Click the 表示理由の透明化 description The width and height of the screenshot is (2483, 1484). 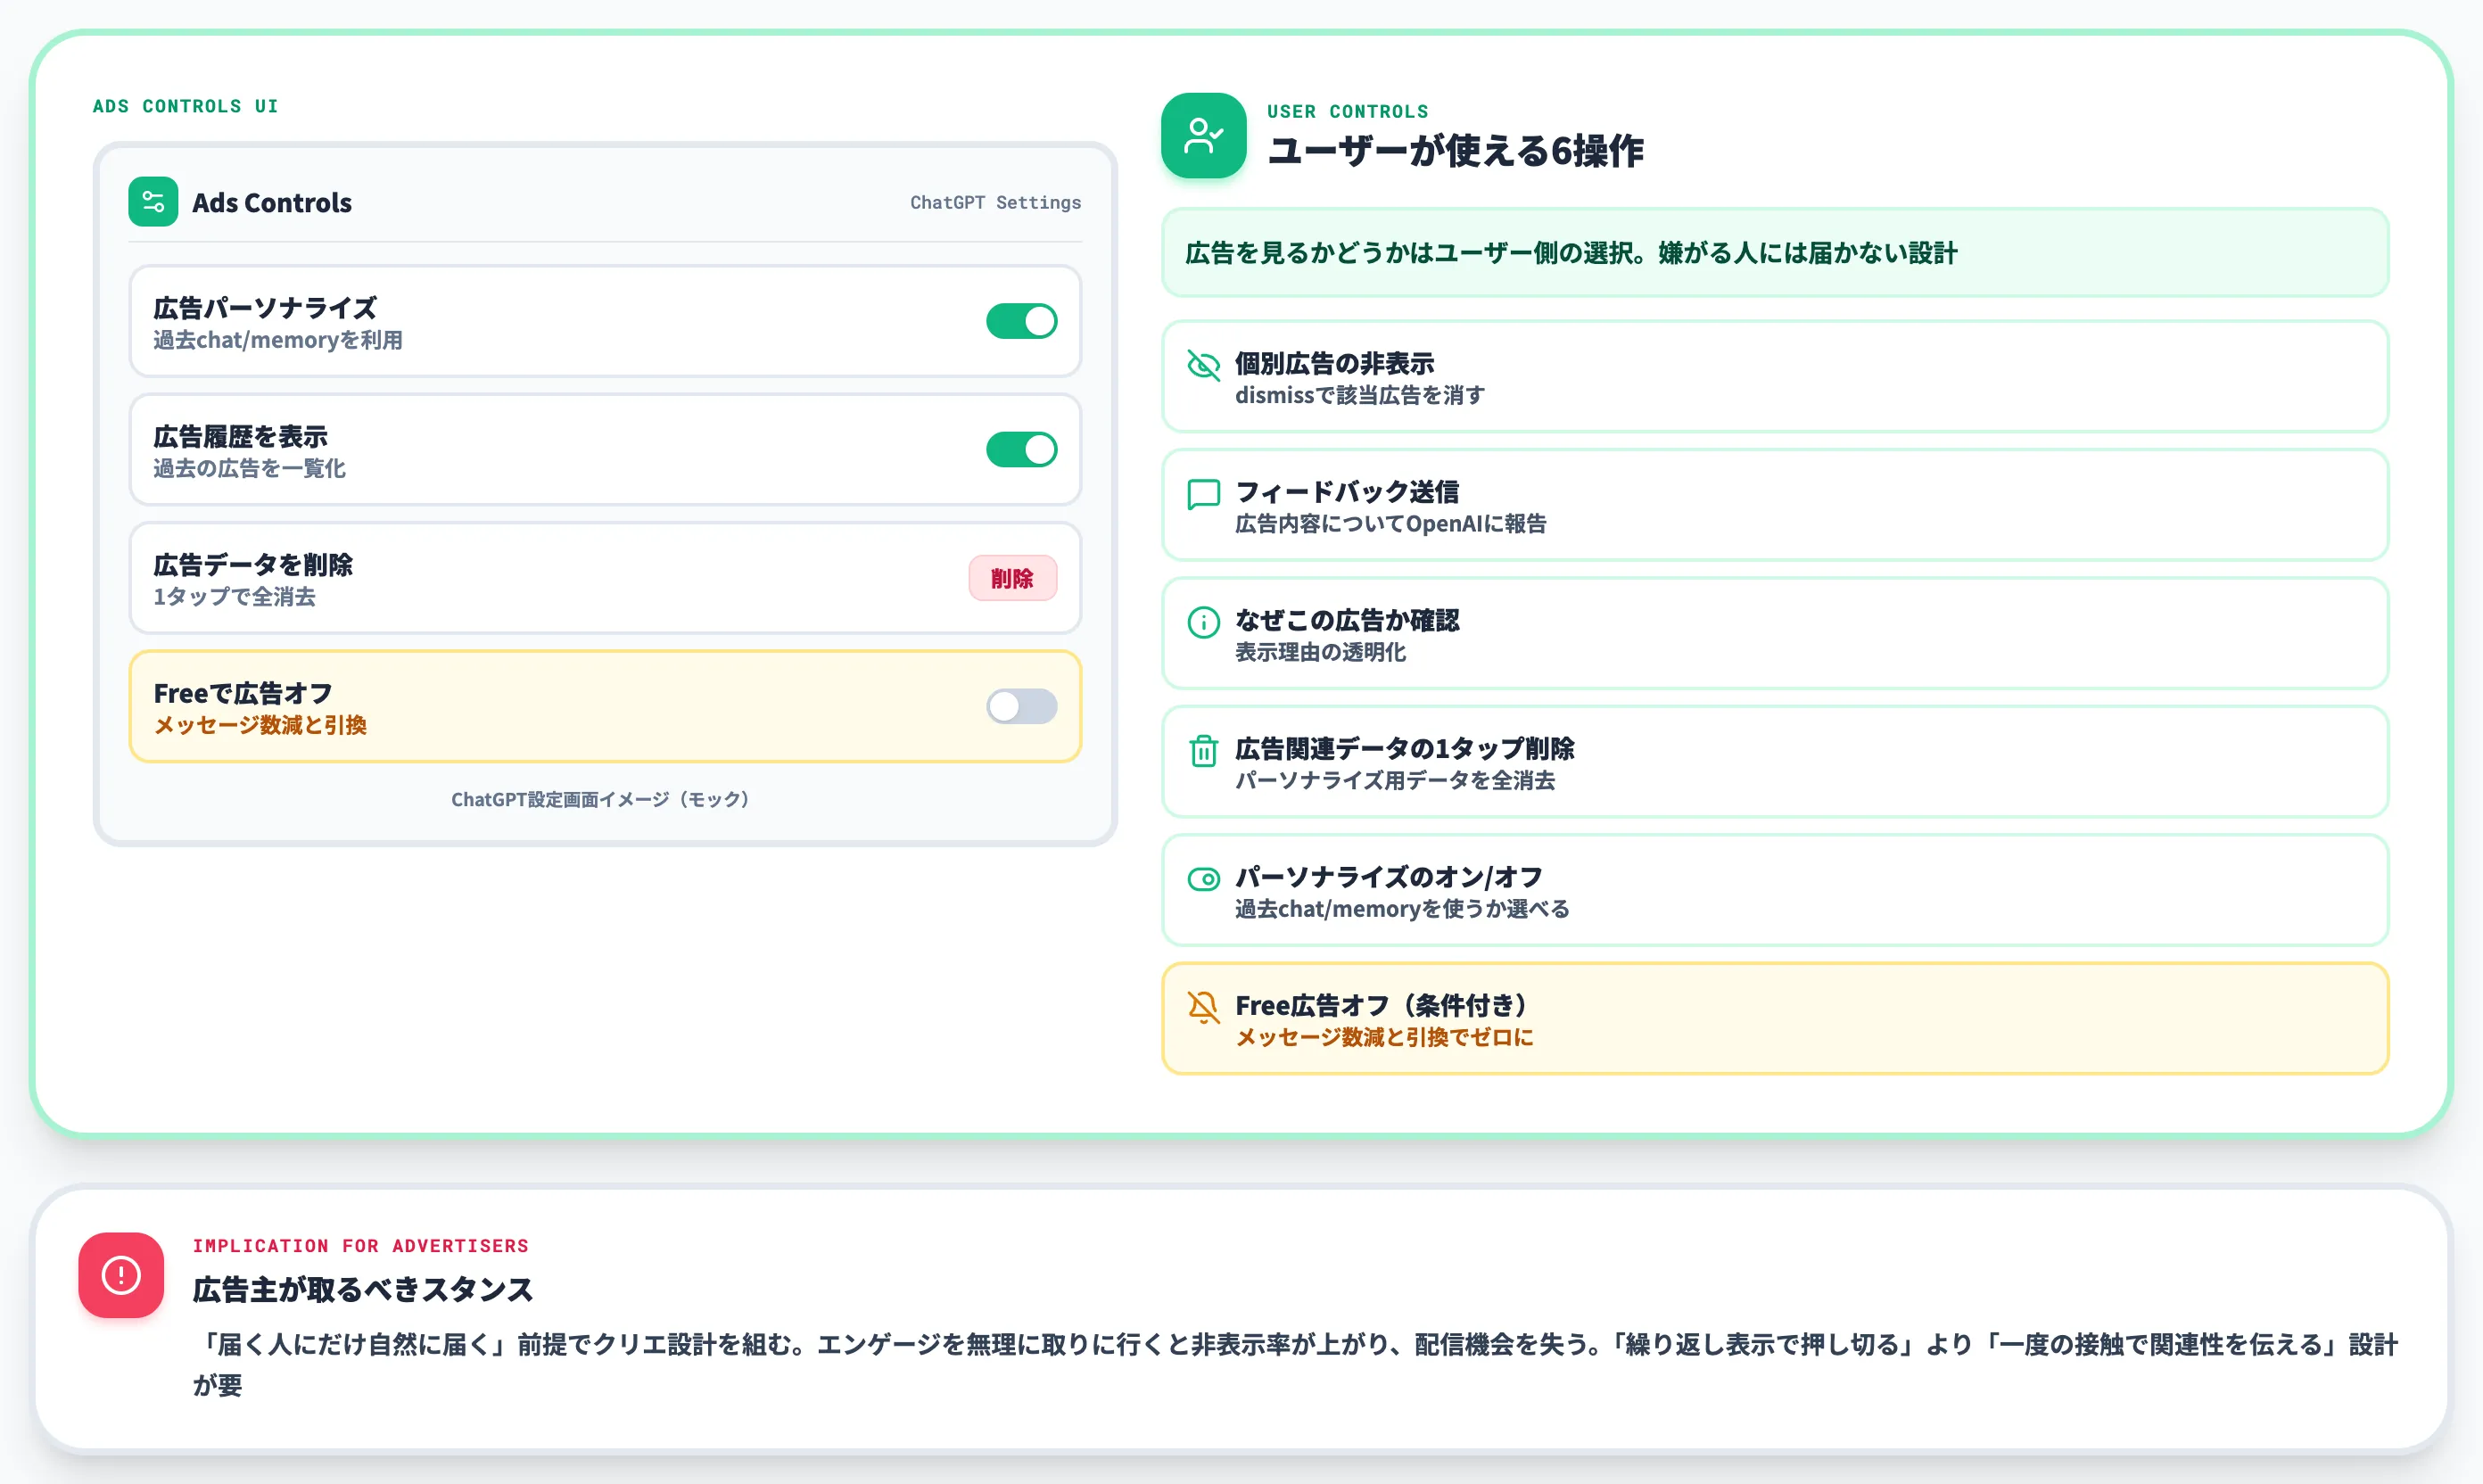1320,652
